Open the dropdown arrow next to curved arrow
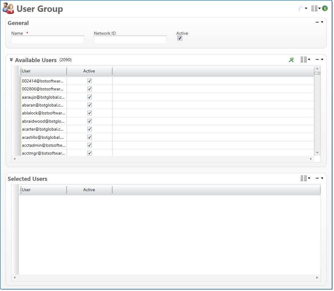The image size is (334, 291). (306, 9)
